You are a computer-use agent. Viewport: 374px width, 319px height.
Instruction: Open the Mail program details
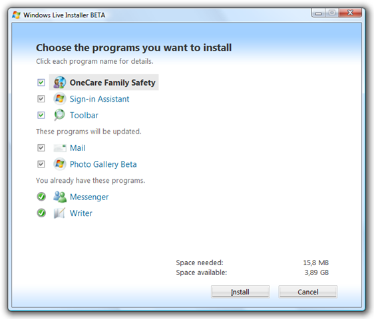click(x=77, y=148)
